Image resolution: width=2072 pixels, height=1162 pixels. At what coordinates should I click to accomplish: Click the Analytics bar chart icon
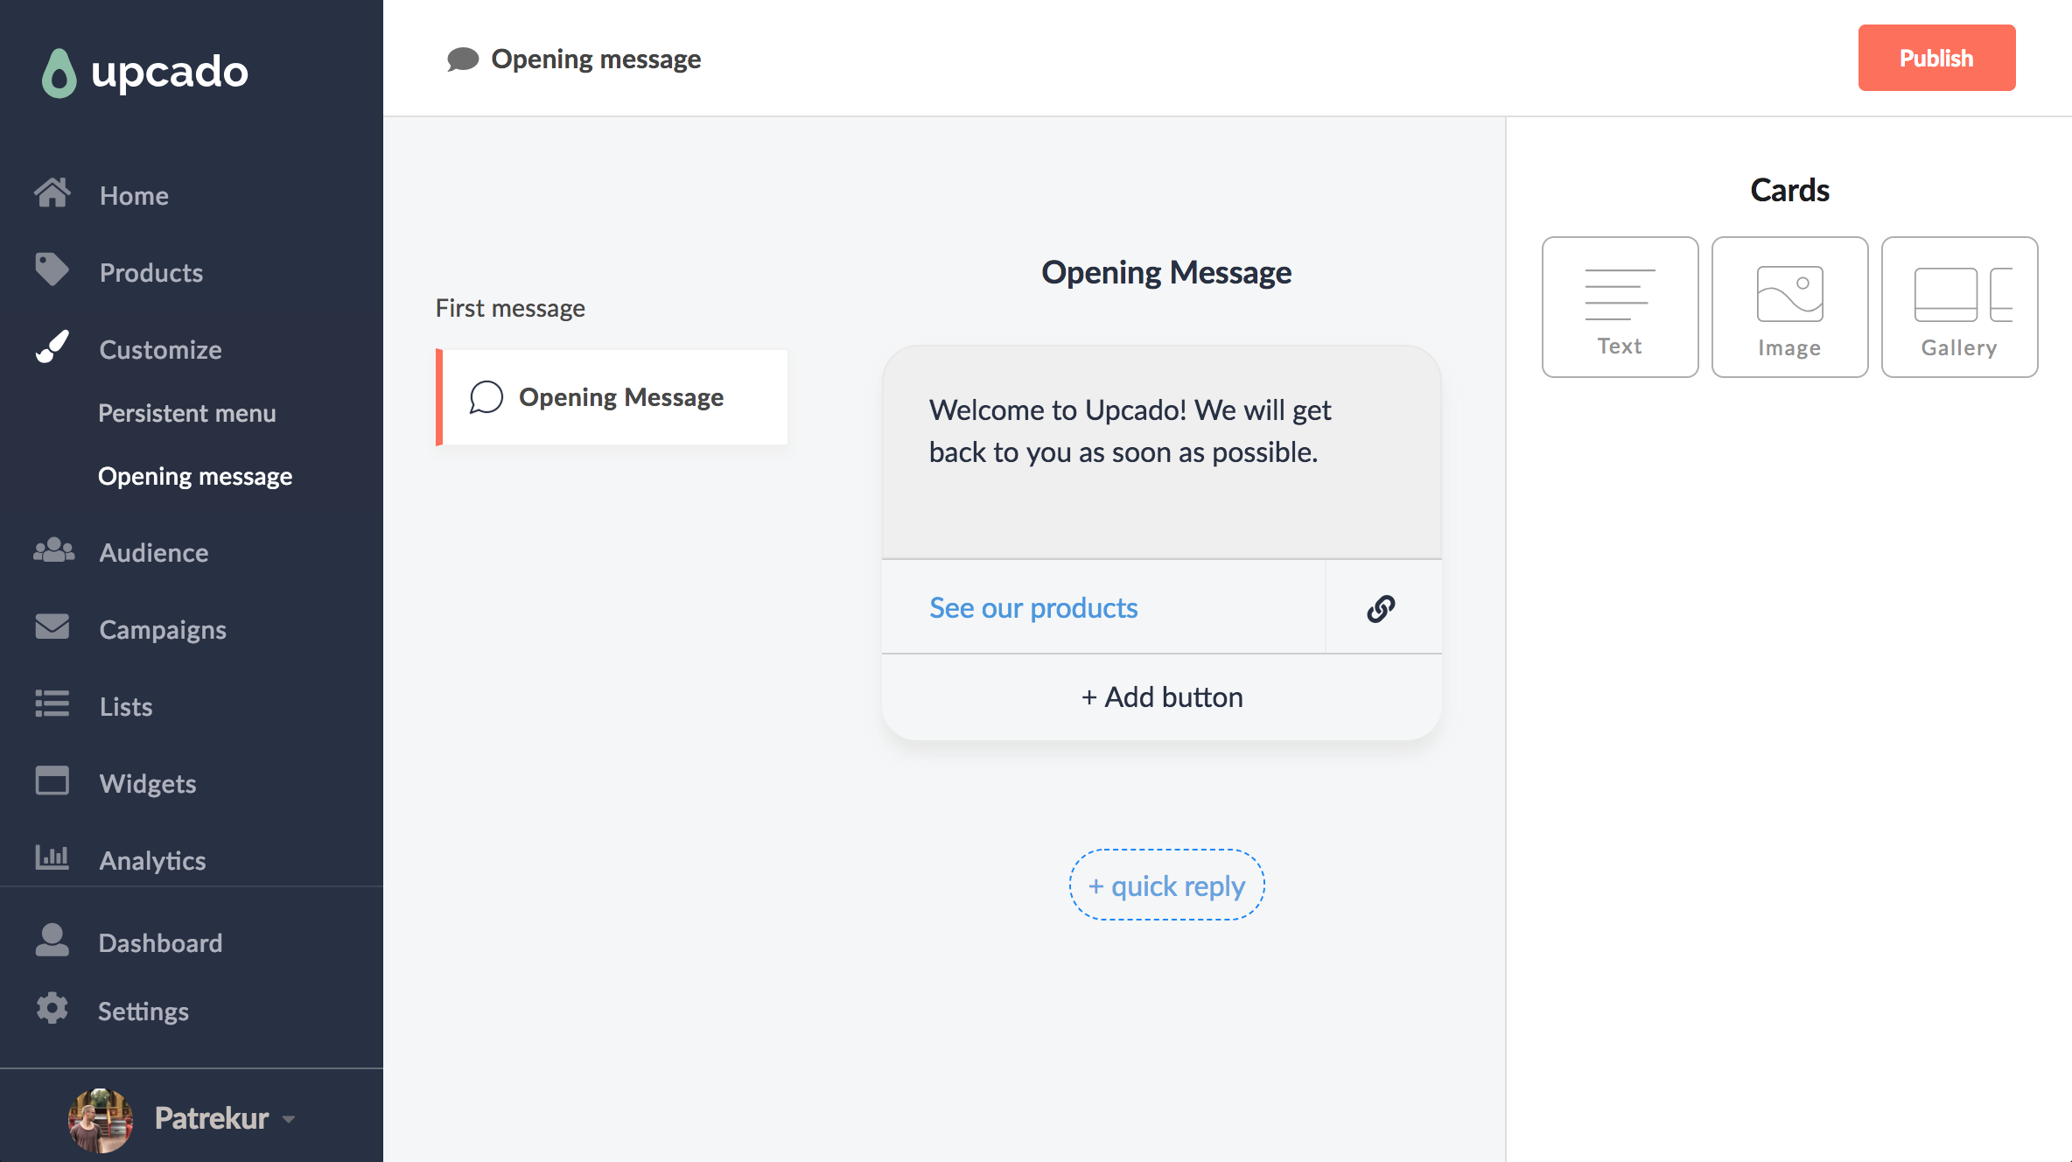coord(52,857)
